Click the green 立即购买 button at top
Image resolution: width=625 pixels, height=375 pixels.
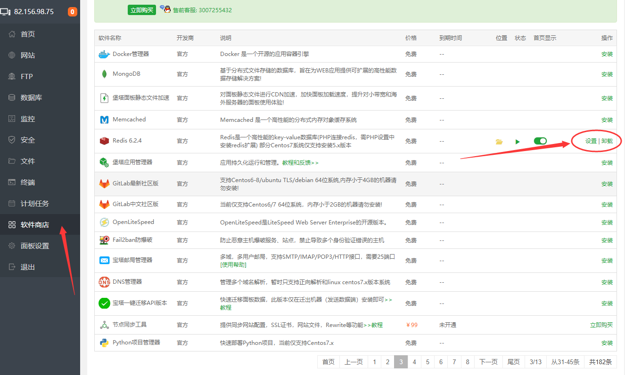click(x=141, y=10)
